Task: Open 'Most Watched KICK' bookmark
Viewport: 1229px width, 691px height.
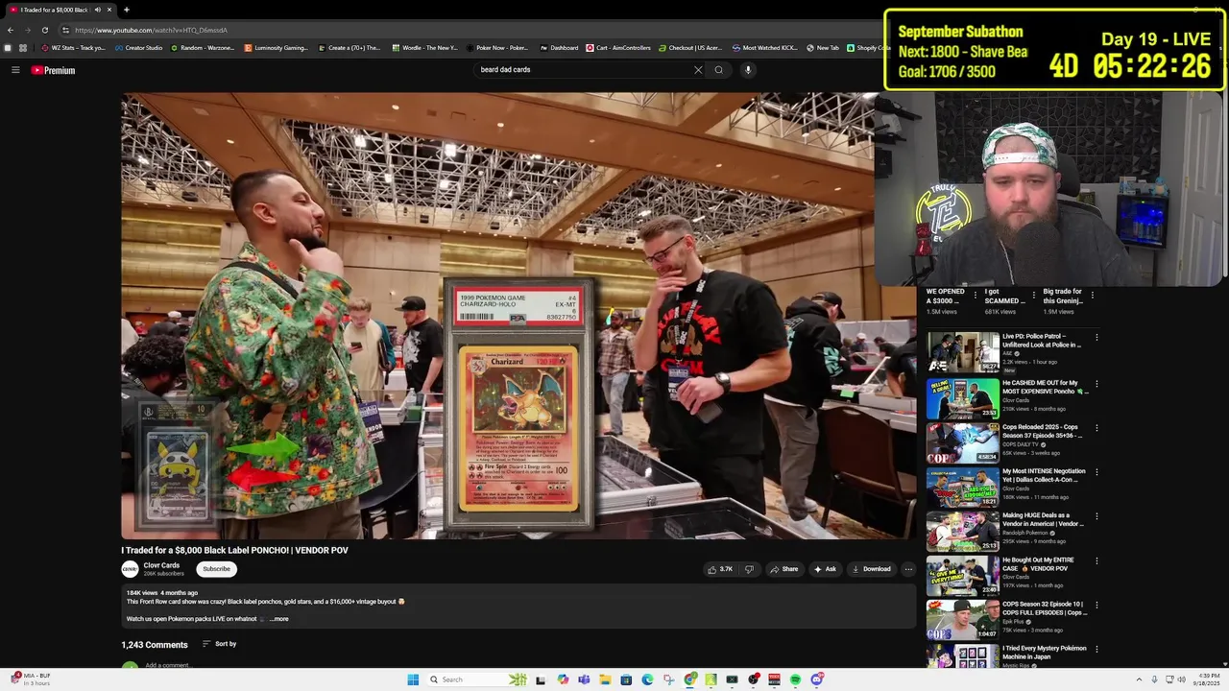Action: [x=765, y=48]
